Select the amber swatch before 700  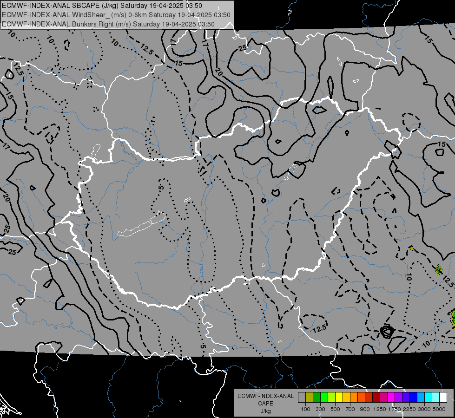(x=346, y=398)
